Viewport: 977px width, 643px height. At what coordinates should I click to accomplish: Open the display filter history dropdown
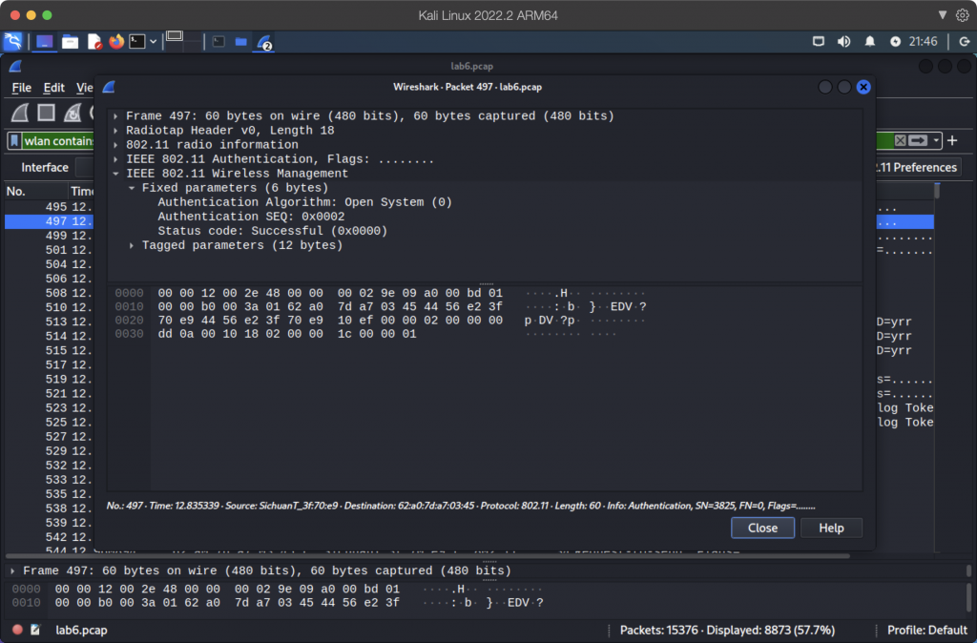click(x=936, y=141)
